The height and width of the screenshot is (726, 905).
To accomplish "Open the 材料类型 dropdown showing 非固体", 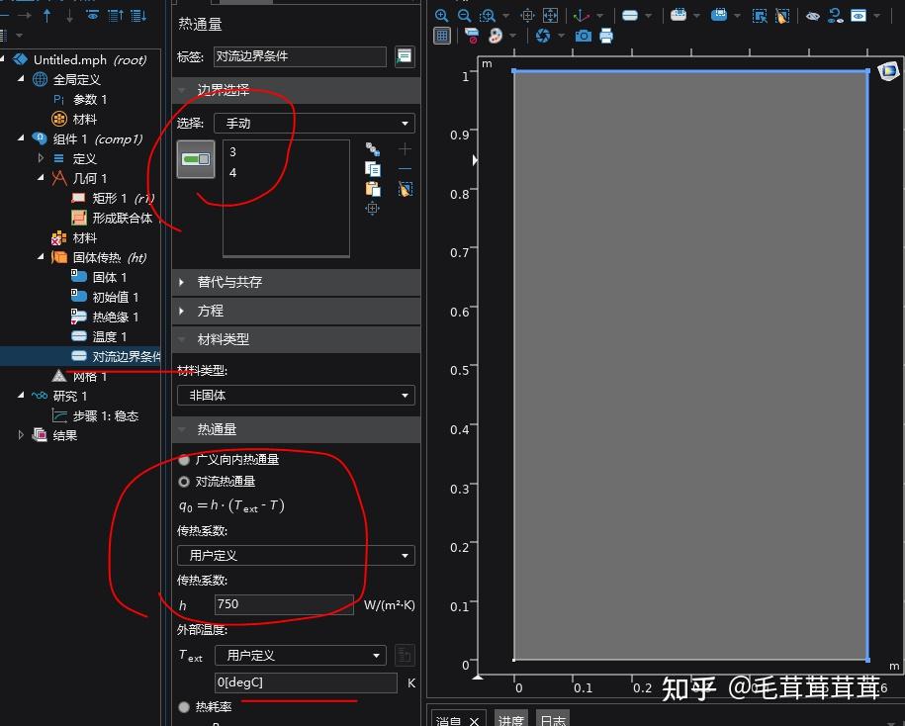I will (295, 395).
